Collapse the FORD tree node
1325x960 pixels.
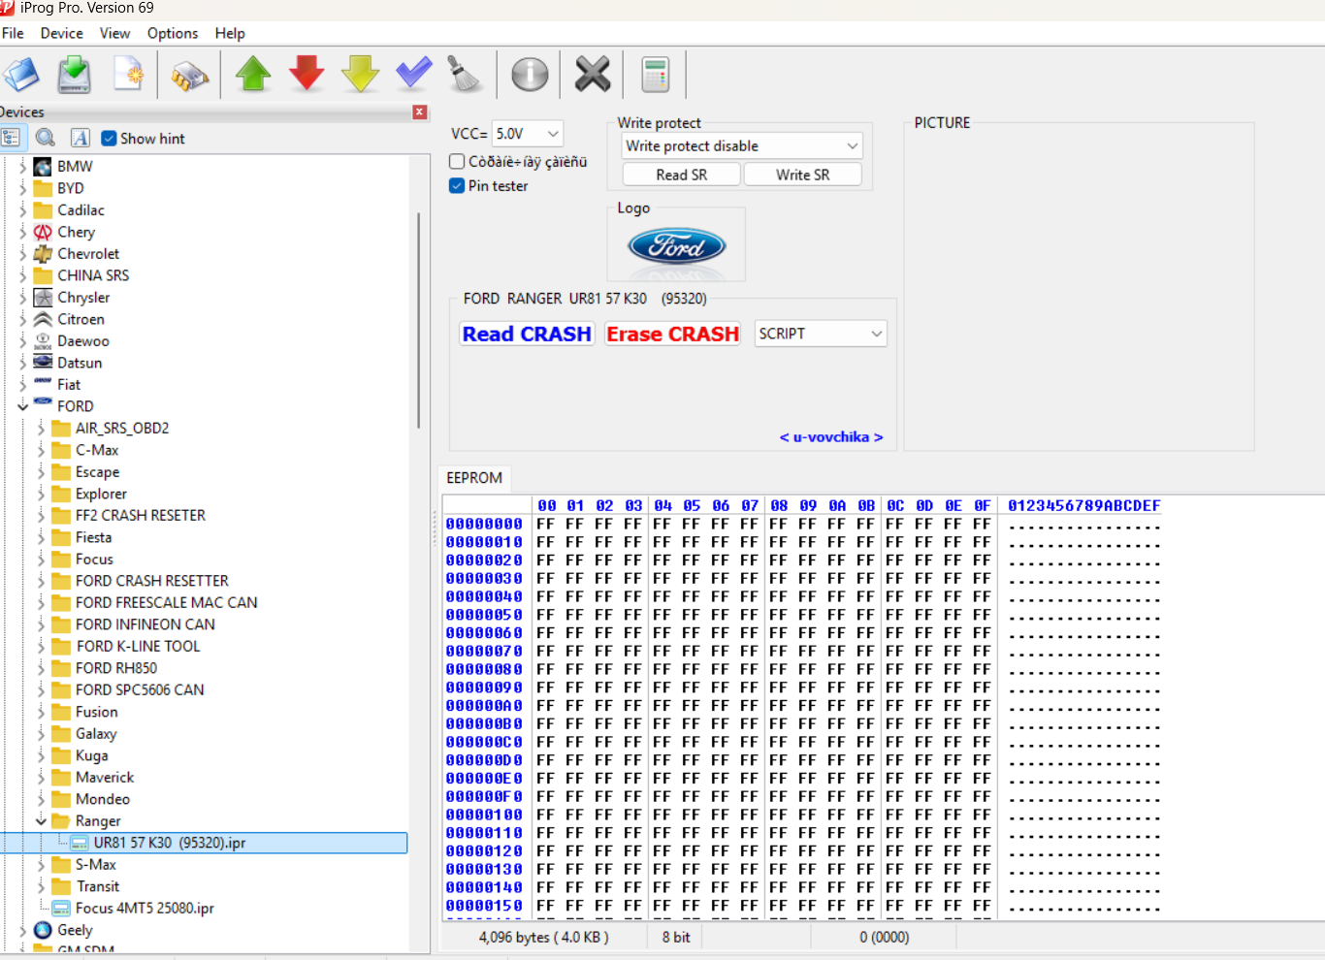point(22,406)
